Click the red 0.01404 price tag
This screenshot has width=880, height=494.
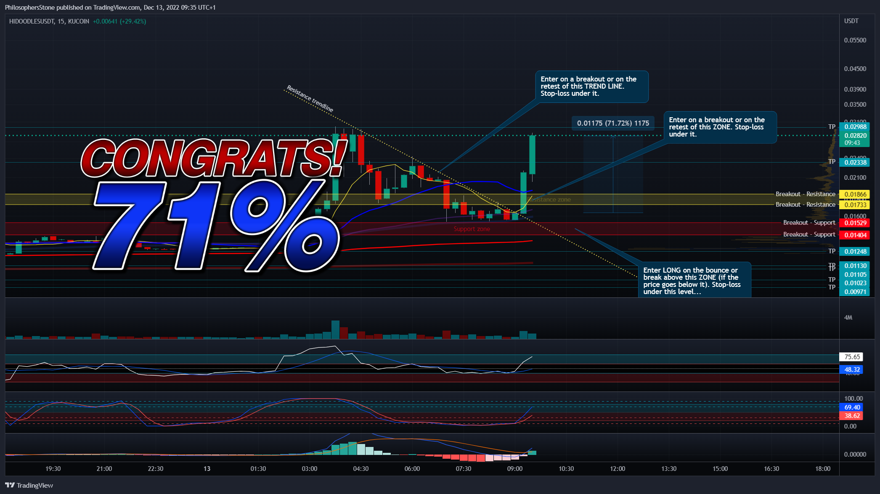coord(854,235)
